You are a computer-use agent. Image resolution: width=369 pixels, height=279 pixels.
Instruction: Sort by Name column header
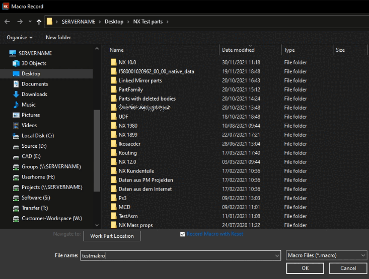point(116,50)
